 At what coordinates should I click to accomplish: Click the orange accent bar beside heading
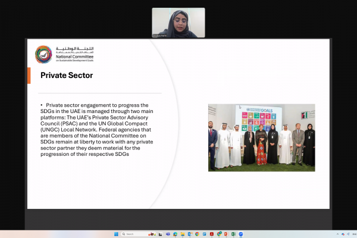tap(29, 76)
